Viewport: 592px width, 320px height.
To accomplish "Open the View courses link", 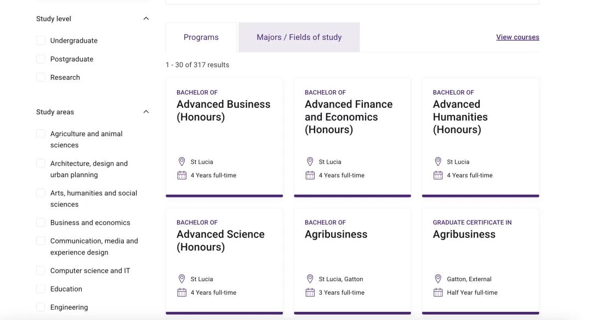I will (x=517, y=37).
